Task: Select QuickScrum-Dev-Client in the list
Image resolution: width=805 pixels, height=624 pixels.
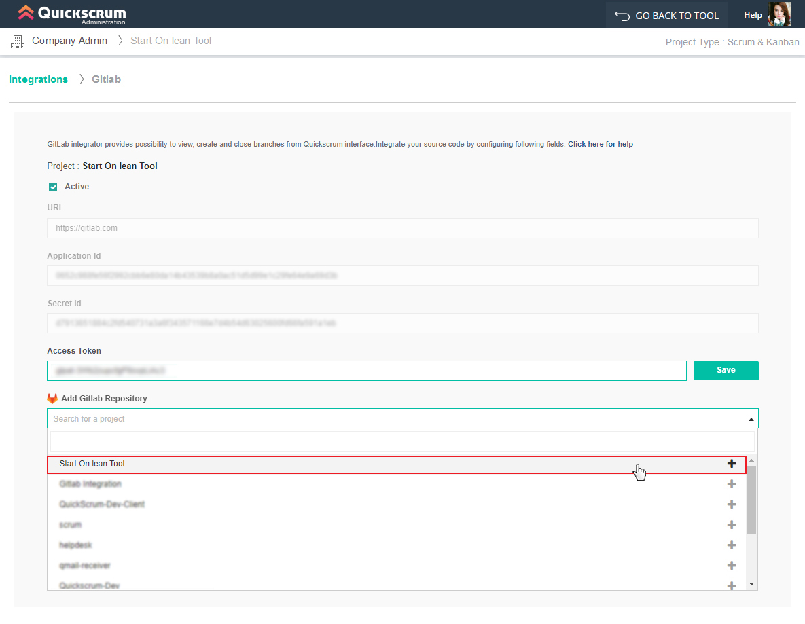Action: (x=396, y=504)
